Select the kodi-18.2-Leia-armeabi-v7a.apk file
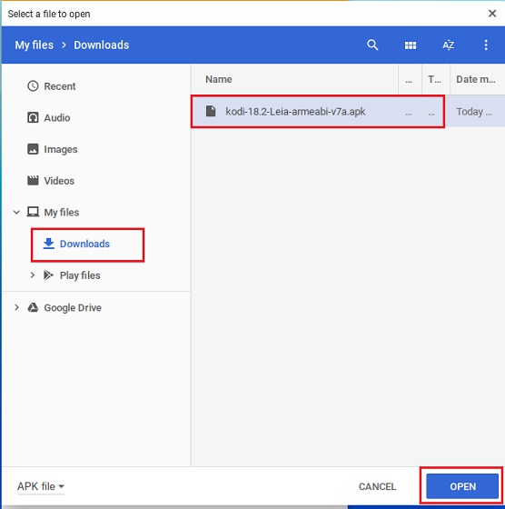505x509 pixels. tap(318, 112)
